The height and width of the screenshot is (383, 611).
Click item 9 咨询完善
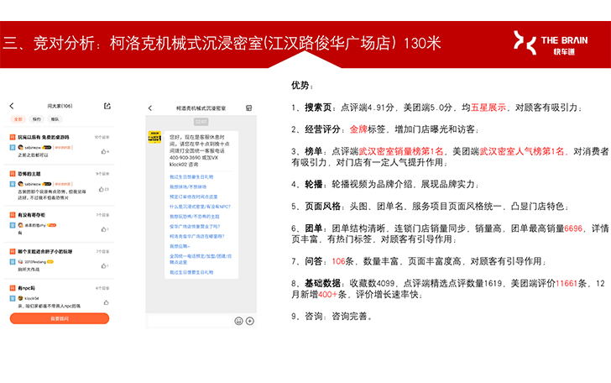pyautogui.click(x=332, y=316)
